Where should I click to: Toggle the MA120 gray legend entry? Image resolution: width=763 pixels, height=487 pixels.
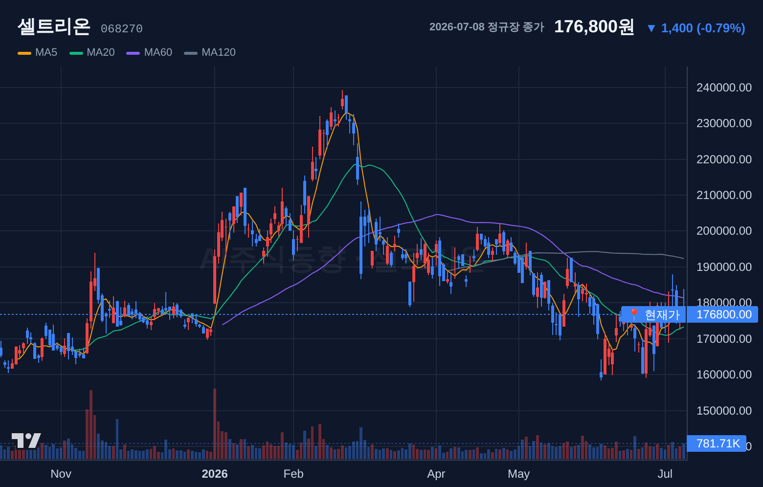(210, 52)
